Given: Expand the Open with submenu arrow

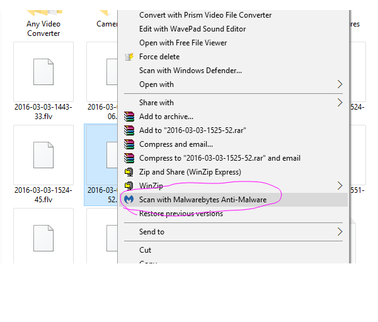Looking at the screenshot, I should point(340,84).
